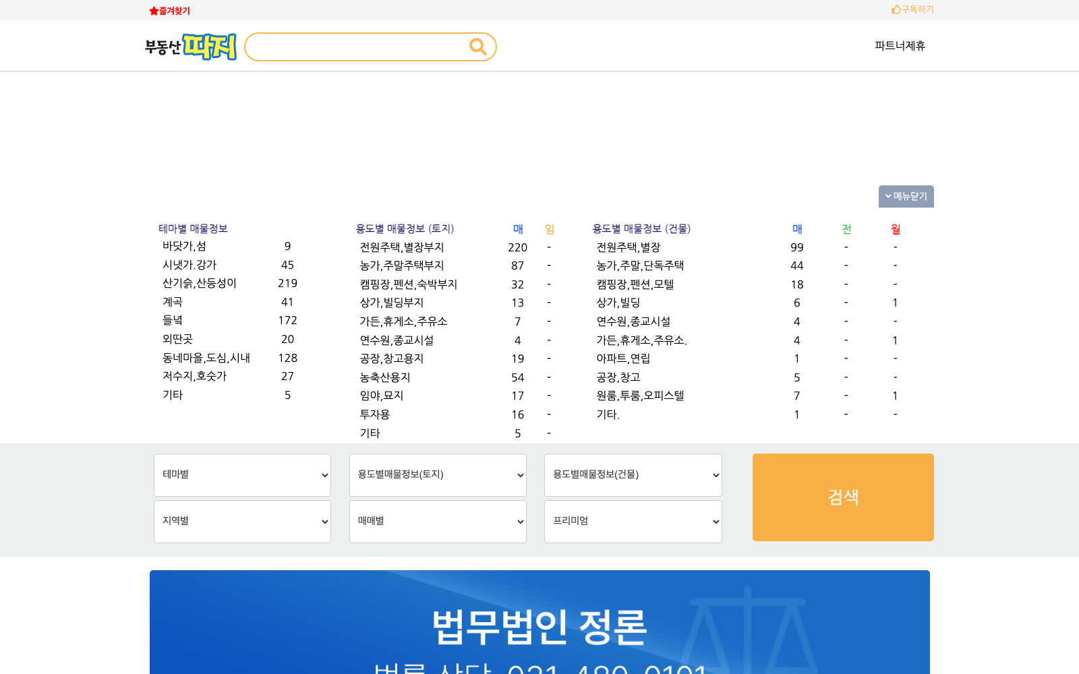This screenshot has height=674, width=1079.
Task: Click the 용도별 매물정보 (건물) heading
Action: pyautogui.click(x=641, y=228)
